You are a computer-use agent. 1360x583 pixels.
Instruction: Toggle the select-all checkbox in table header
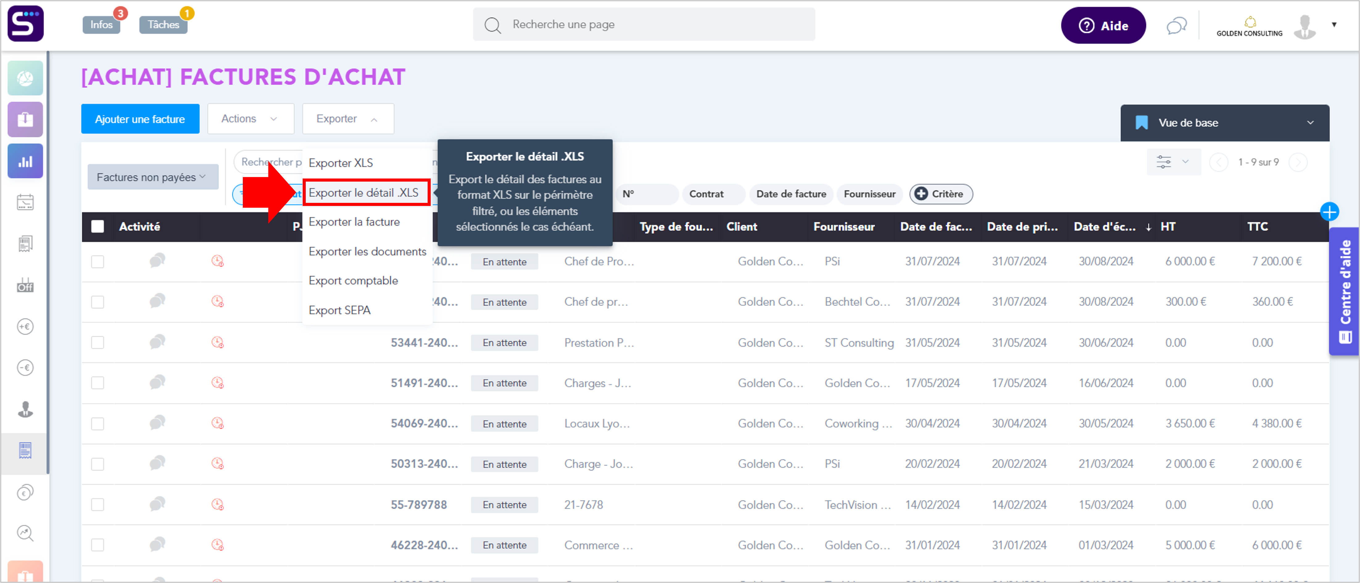(98, 226)
